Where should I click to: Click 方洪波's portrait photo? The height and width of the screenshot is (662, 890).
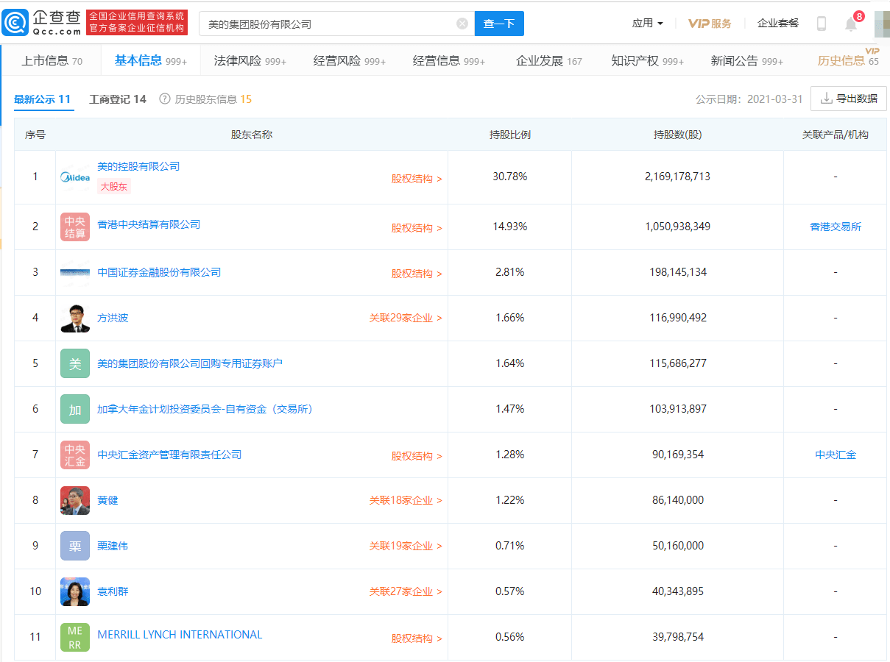[75, 318]
